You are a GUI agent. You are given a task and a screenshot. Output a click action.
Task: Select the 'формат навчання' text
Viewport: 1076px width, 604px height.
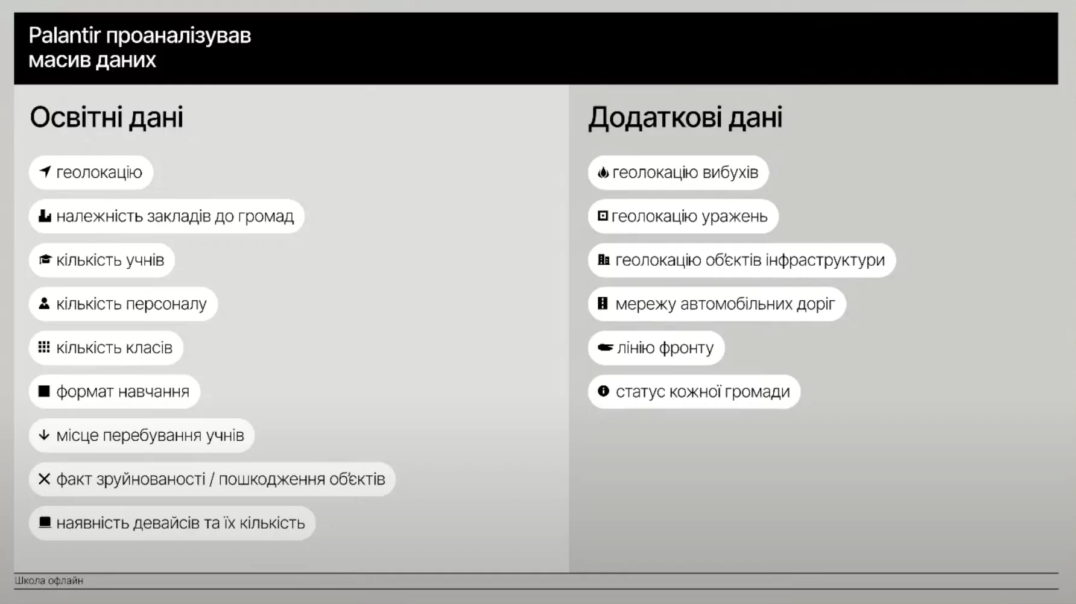pos(123,392)
